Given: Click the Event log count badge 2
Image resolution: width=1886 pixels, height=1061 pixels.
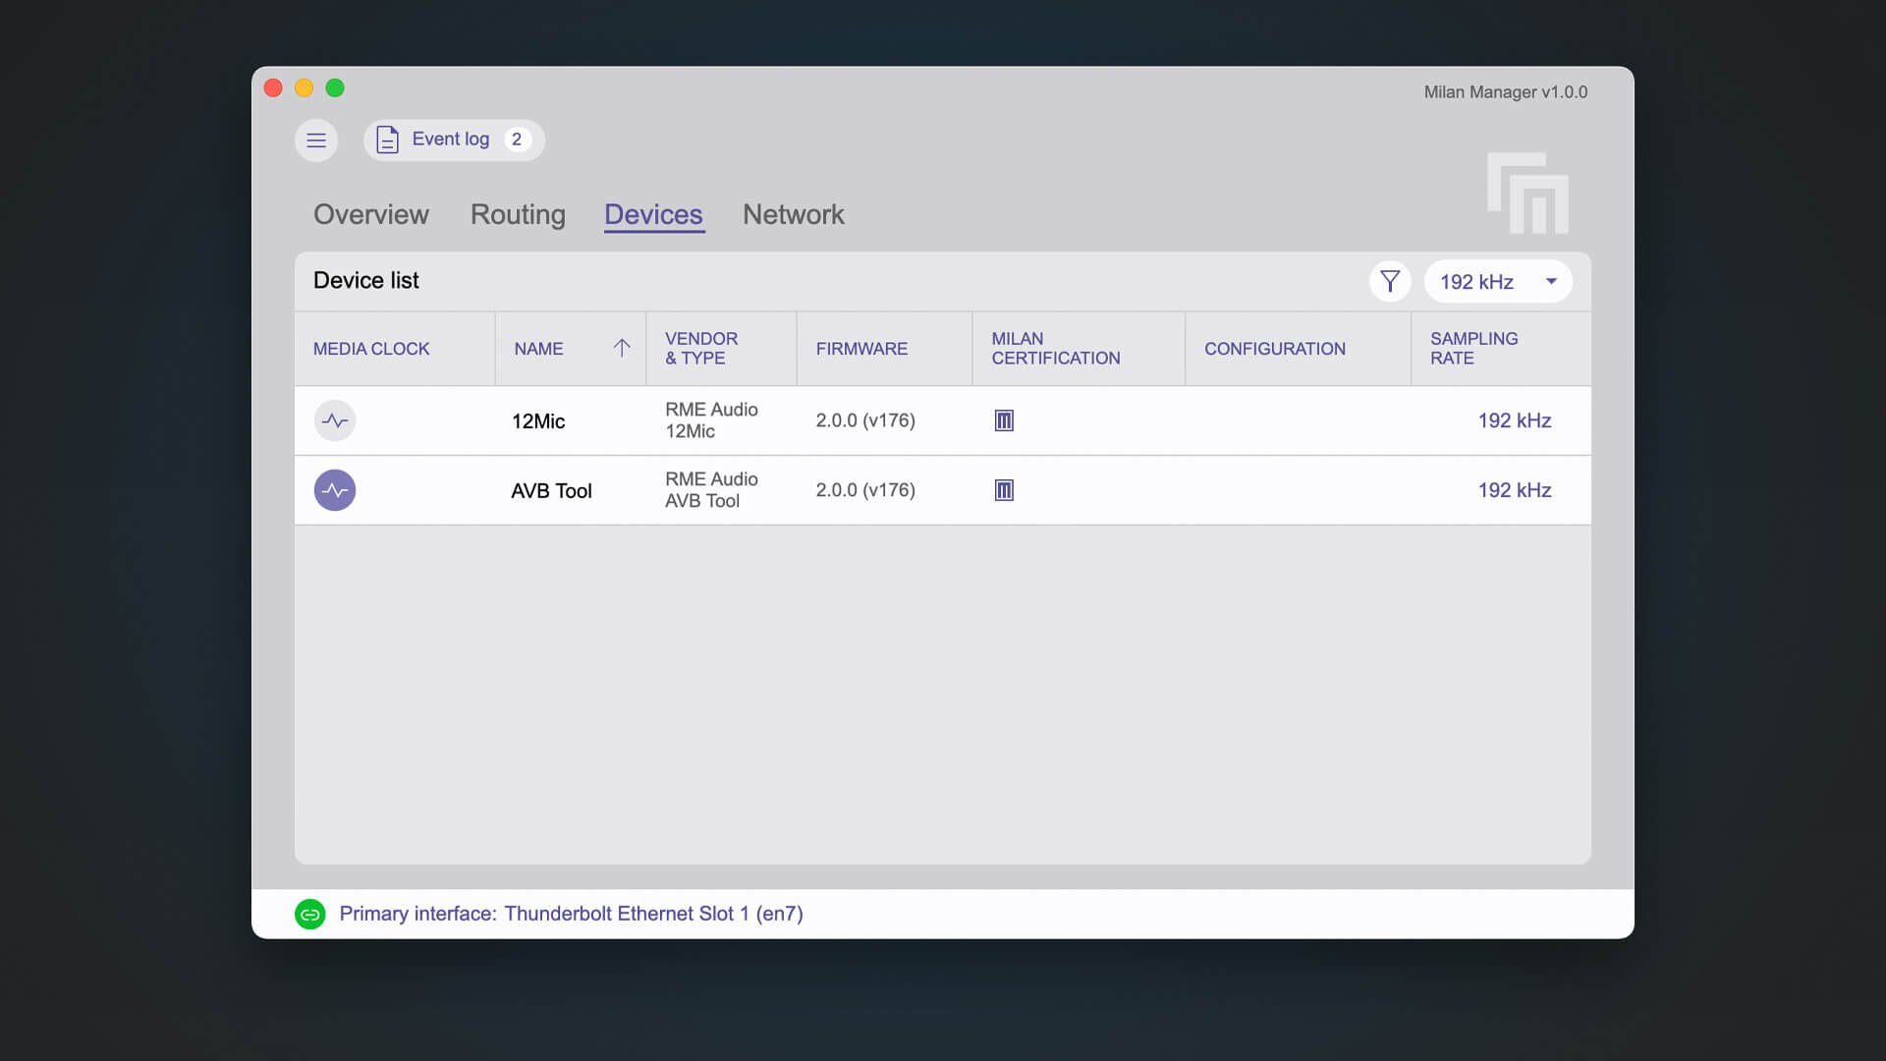Looking at the screenshot, I should [517, 140].
